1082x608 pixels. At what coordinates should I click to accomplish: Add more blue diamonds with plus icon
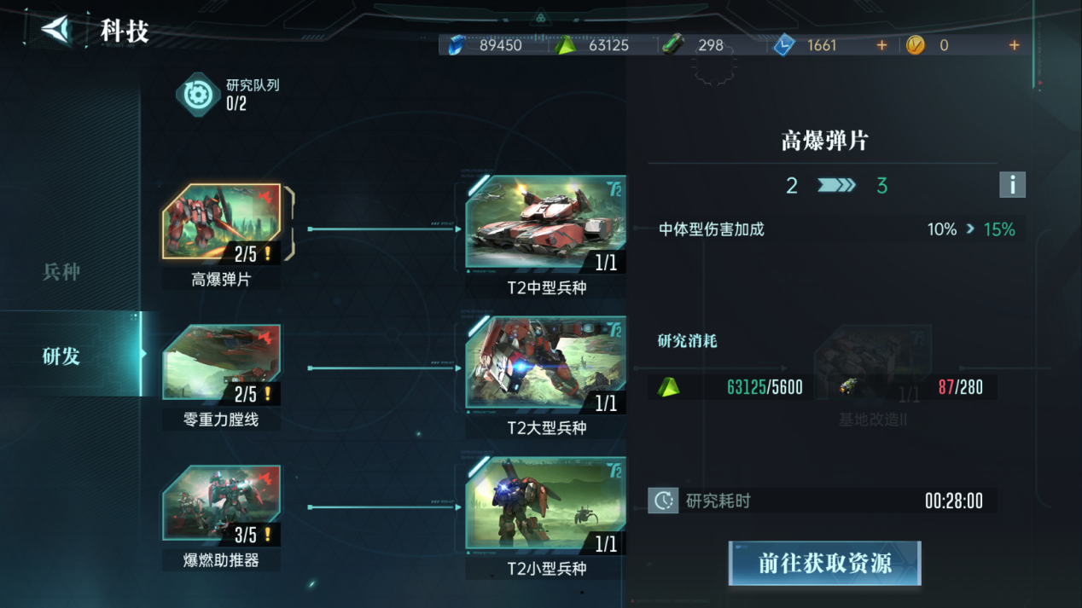pos(881,45)
